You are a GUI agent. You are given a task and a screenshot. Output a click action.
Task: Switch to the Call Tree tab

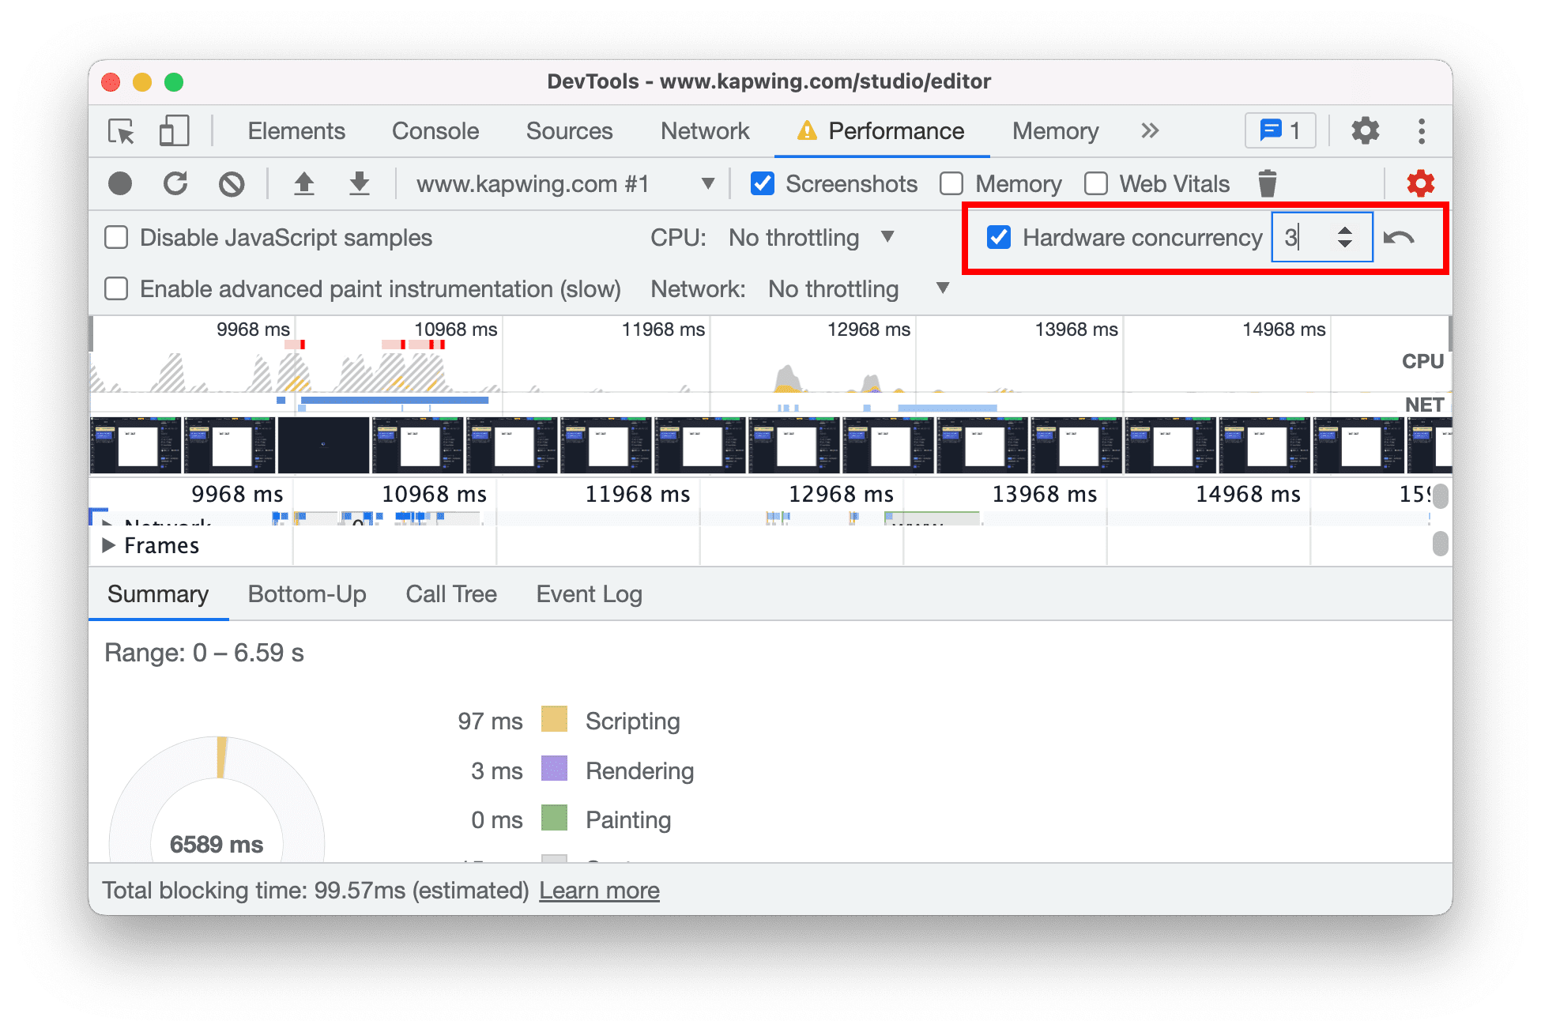pos(451,596)
